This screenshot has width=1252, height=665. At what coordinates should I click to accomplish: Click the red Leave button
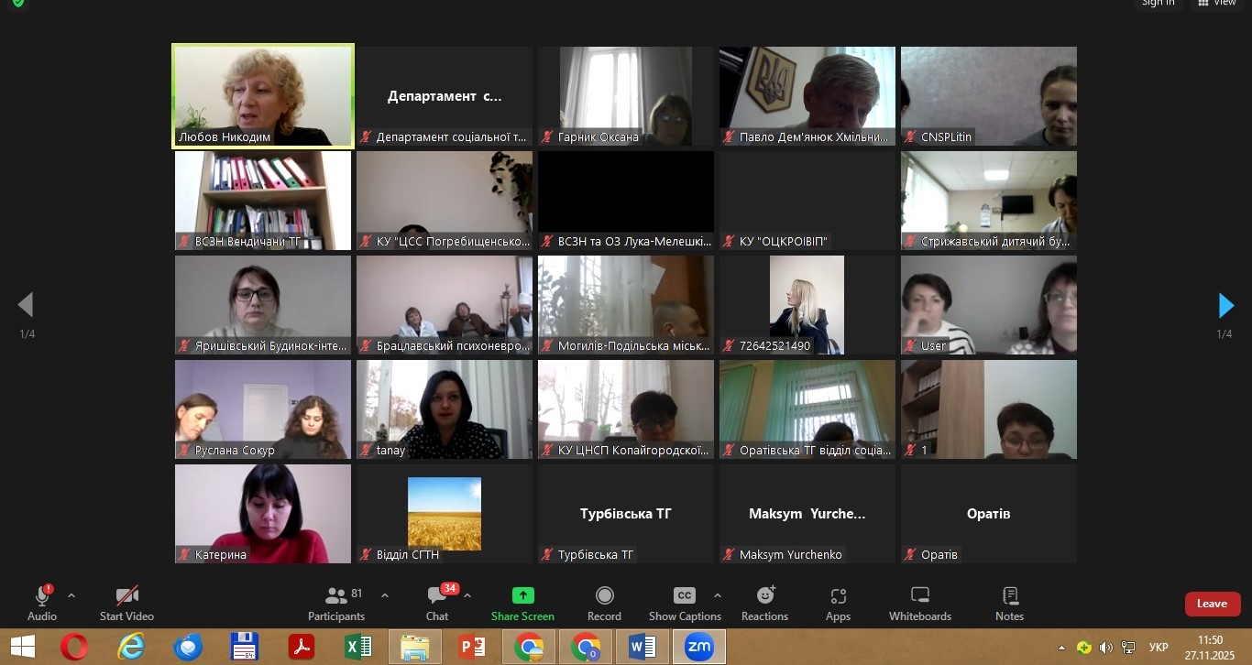point(1212,604)
